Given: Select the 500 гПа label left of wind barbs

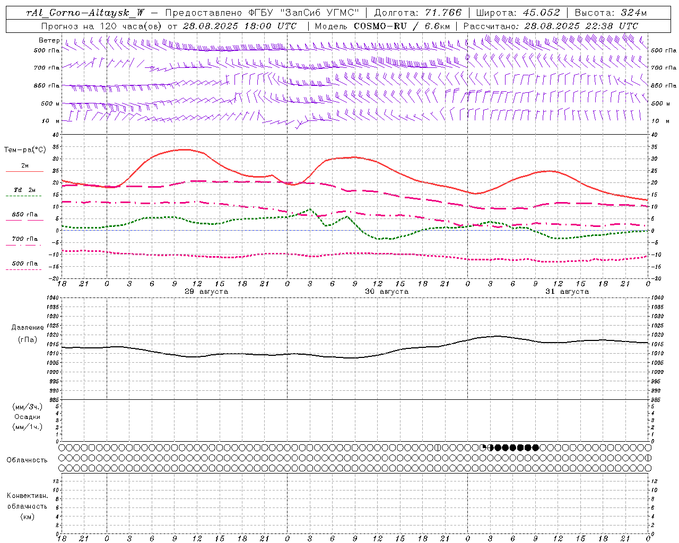Looking at the screenshot, I should coord(47,50).
